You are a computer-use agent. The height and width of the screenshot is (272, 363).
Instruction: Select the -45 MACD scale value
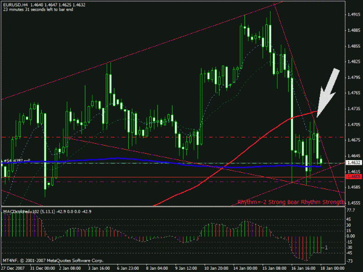[349, 253]
